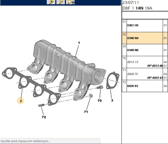
Task: Click quantity 04 in the 6930 93 row
Action: tap(165, 86)
